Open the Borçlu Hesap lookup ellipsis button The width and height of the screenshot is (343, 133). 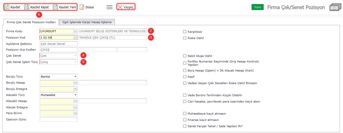coord(75,83)
